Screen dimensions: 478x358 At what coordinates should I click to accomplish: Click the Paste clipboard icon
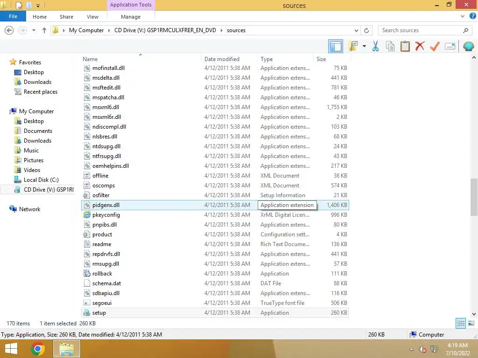(405, 46)
